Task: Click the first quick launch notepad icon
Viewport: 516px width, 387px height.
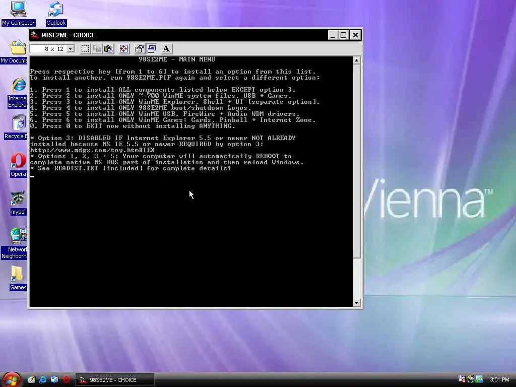Action: [31, 379]
